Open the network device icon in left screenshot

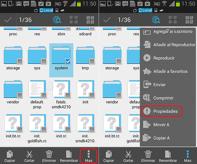[x=57, y=10]
